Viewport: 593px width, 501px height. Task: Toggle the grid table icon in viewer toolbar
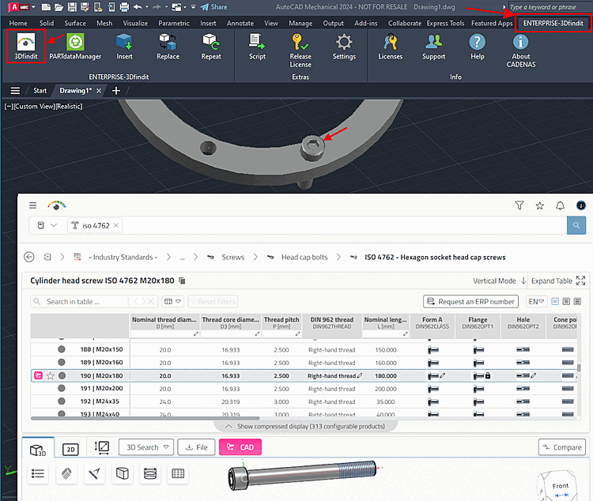[x=178, y=473]
